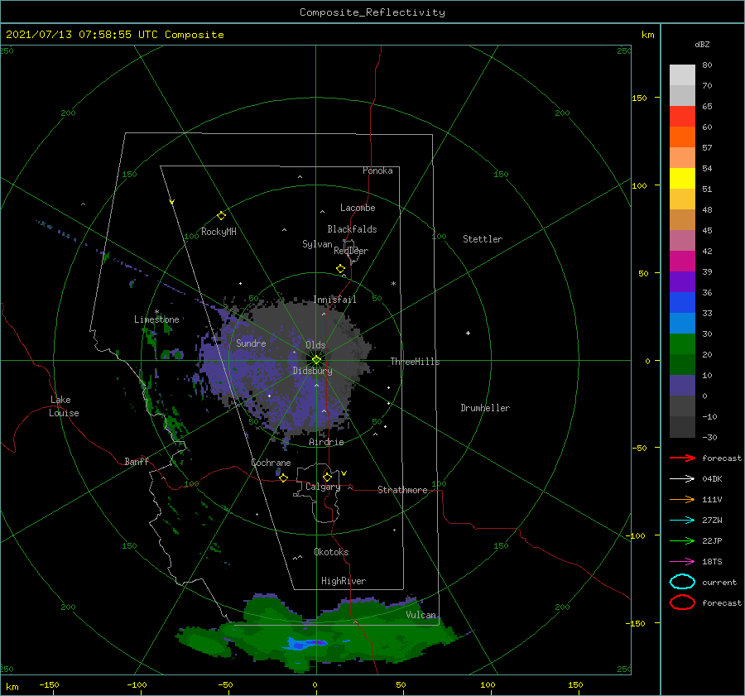
Task: Click the red forecast arrow legend icon
Action: coord(682,458)
